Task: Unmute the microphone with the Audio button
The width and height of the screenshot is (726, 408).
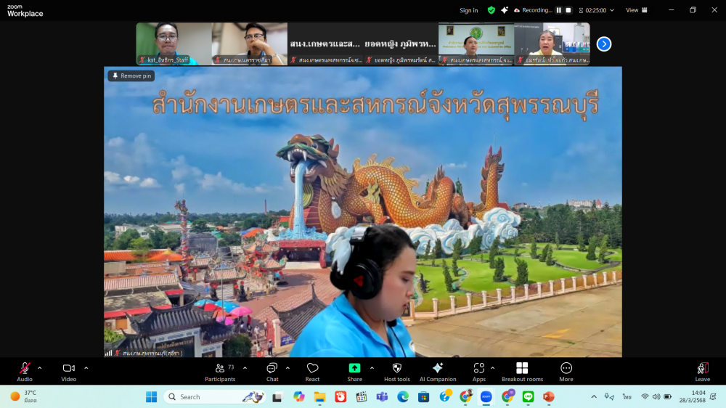Action: [x=25, y=369]
